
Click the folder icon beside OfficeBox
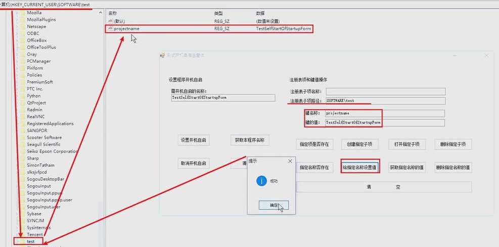point(22,40)
